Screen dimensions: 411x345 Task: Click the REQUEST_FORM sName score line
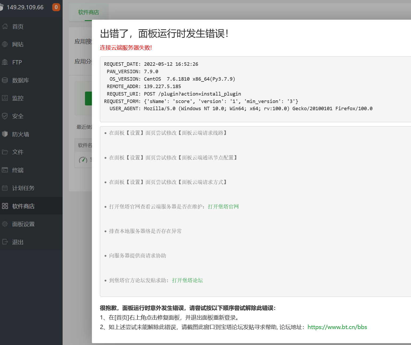(x=201, y=101)
